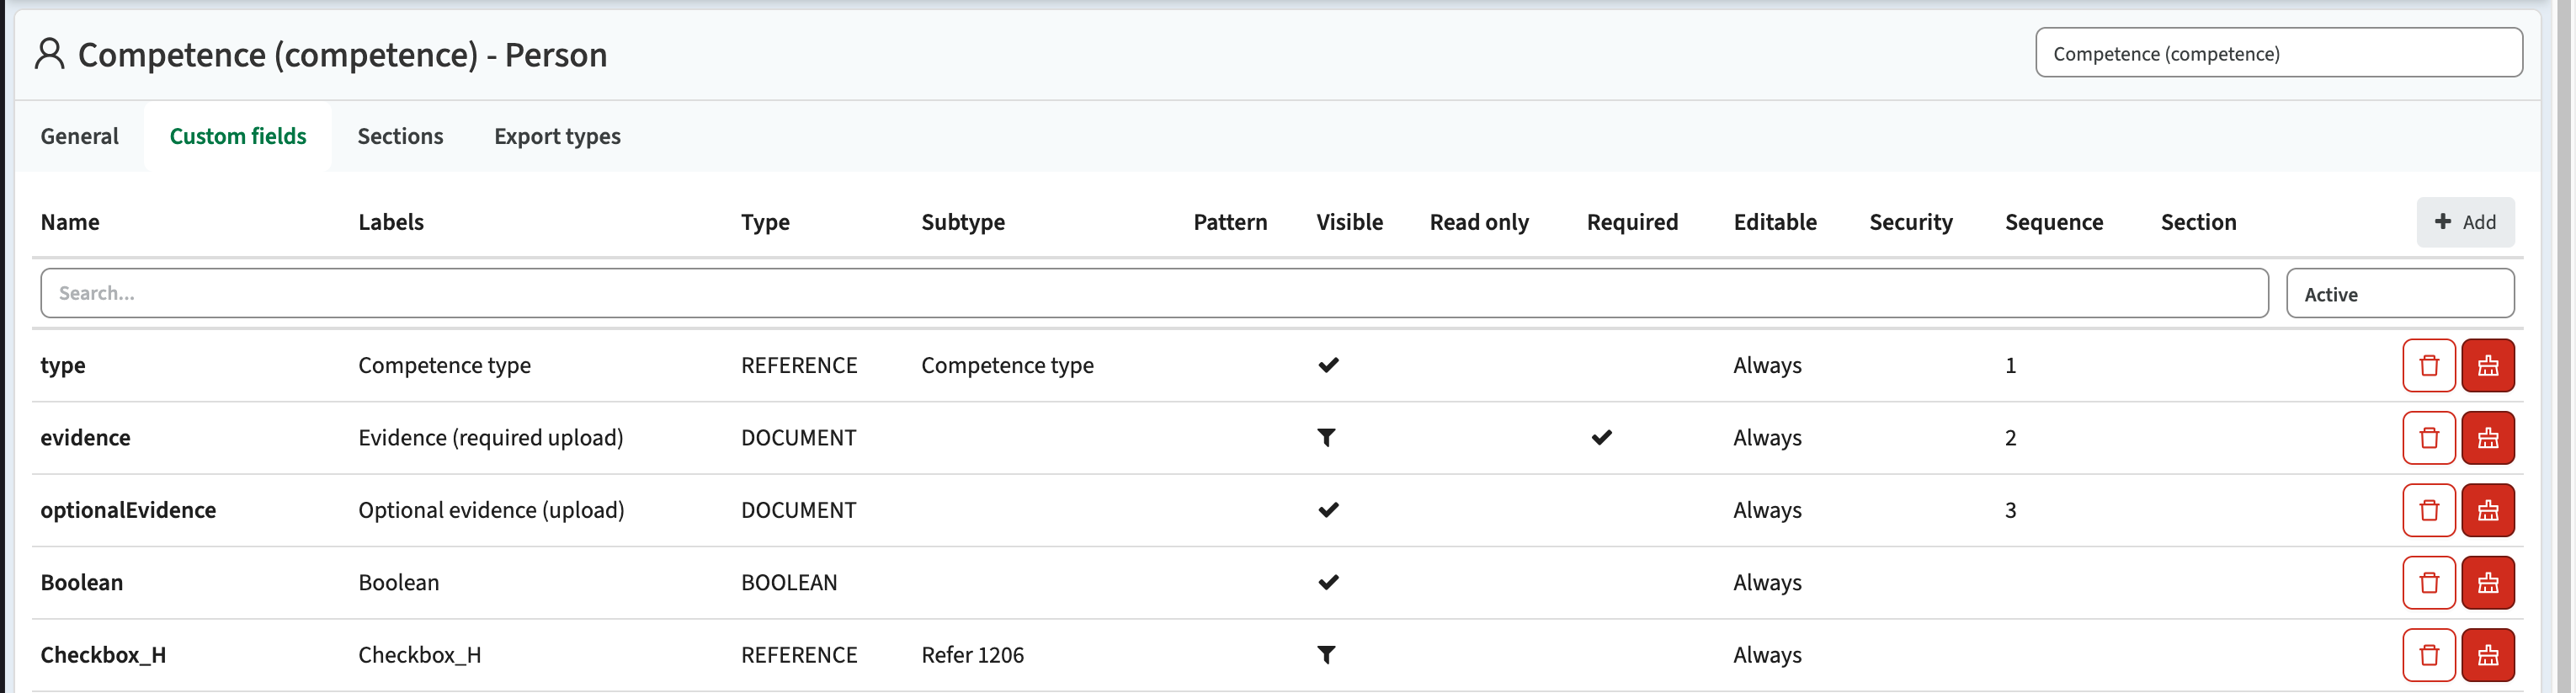Go to the Export types tab
The image size is (2576, 693).
point(558,136)
